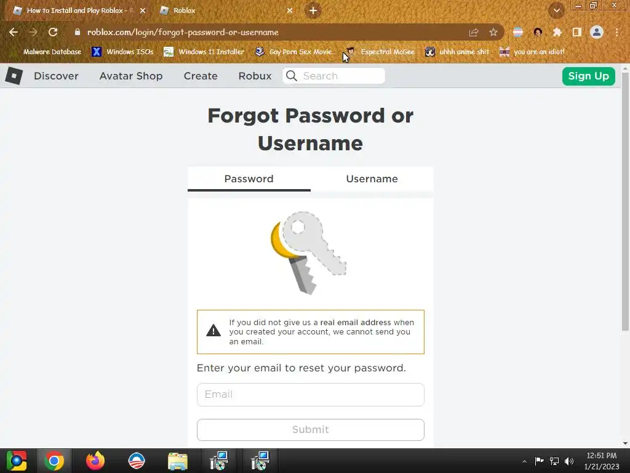Open the first installer taskbar icon
The height and width of the screenshot is (473, 630).
click(x=219, y=461)
